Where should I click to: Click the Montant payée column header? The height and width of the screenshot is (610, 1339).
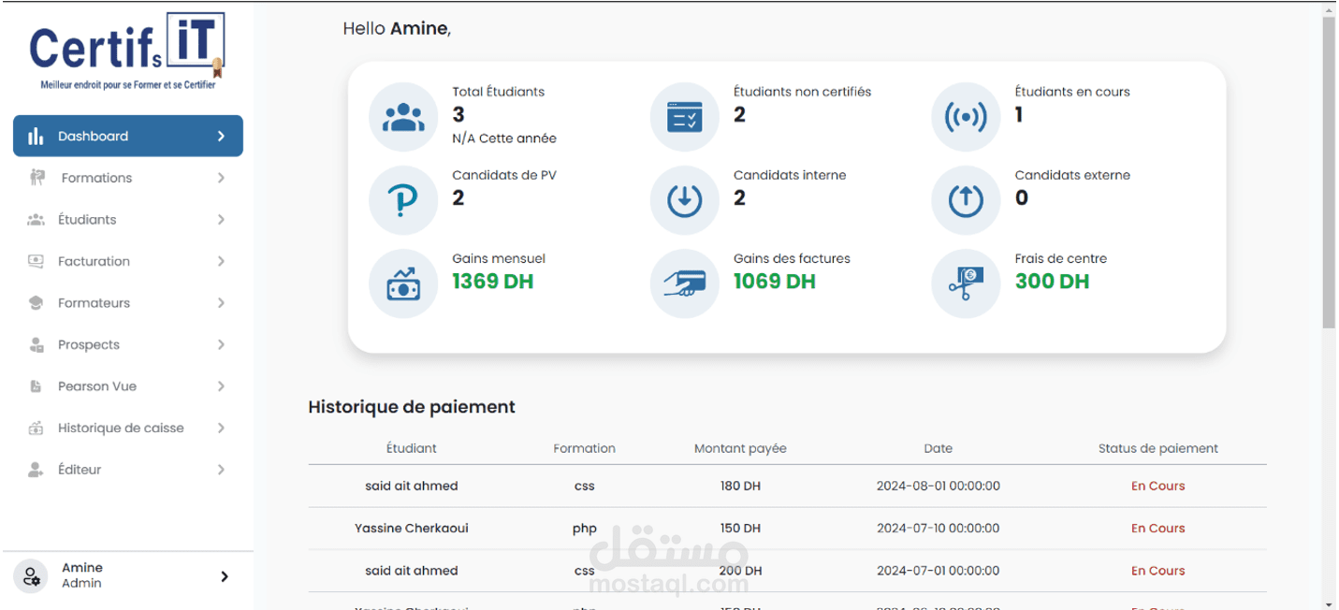(740, 448)
